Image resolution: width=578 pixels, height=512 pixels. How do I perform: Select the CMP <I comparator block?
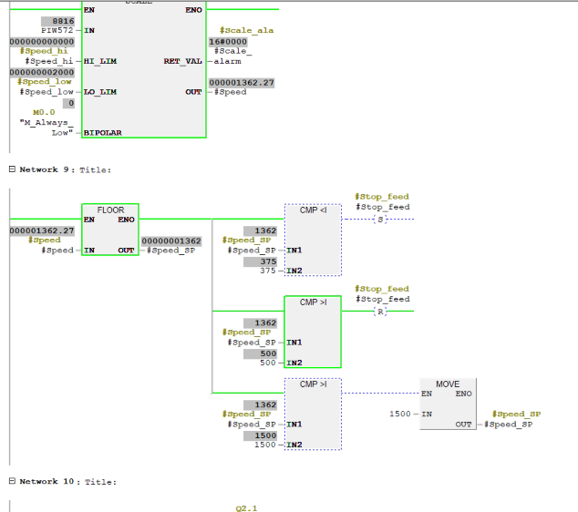pos(313,239)
